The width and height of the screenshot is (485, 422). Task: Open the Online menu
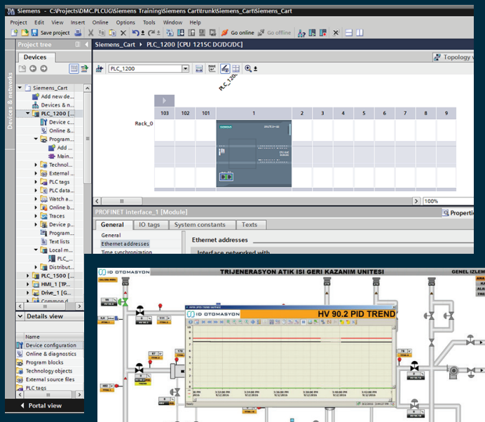(100, 22)
